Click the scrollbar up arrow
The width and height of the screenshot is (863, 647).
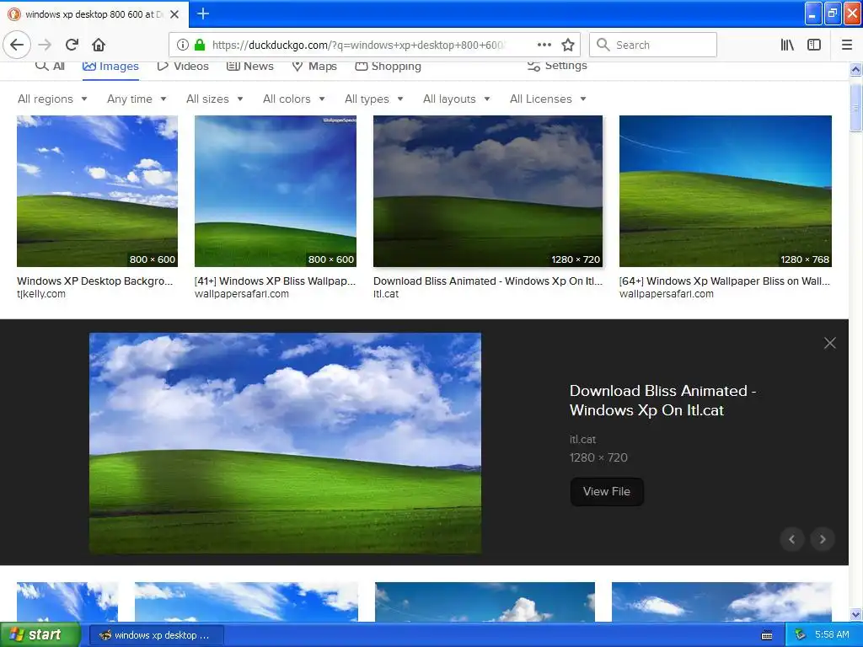click(856, 70)
